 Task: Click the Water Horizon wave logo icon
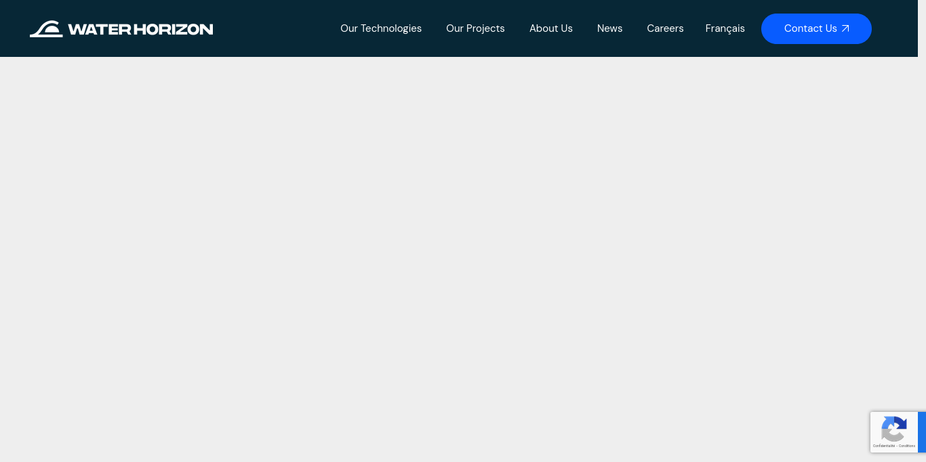pyautogui.click(x=46, y=28)
